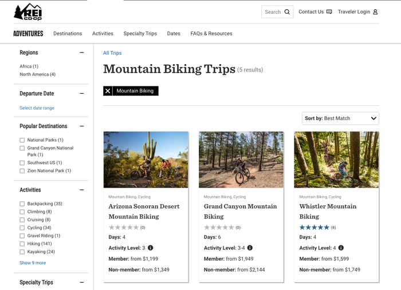Viewport: 401px width, 290px height.
Task: Open Grand Canyon activity level info icon
Action: pos(250,248)
